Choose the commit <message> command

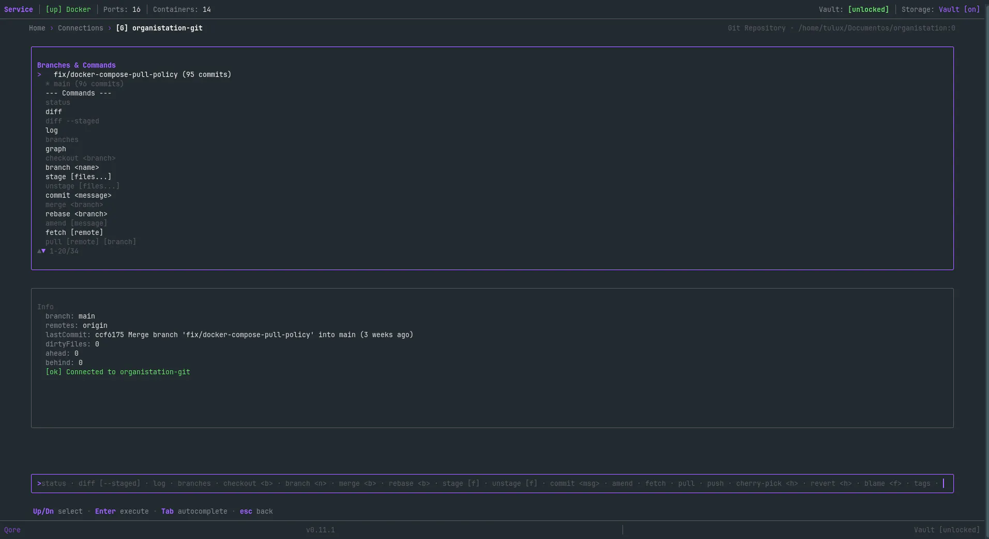pos(78,195)
